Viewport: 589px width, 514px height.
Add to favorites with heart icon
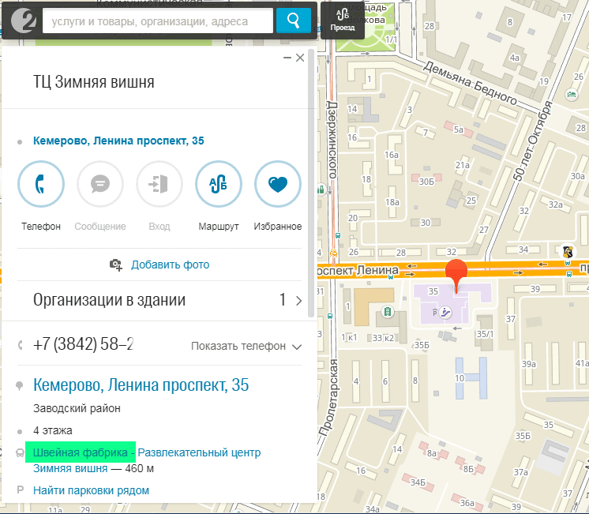pos(278,184)
